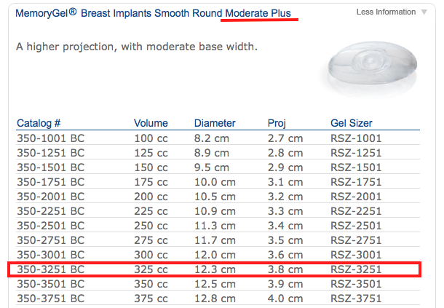Click the Gel Sizer column header
The height and width of the screenshot is (308, 444).
tap(351, 123)
